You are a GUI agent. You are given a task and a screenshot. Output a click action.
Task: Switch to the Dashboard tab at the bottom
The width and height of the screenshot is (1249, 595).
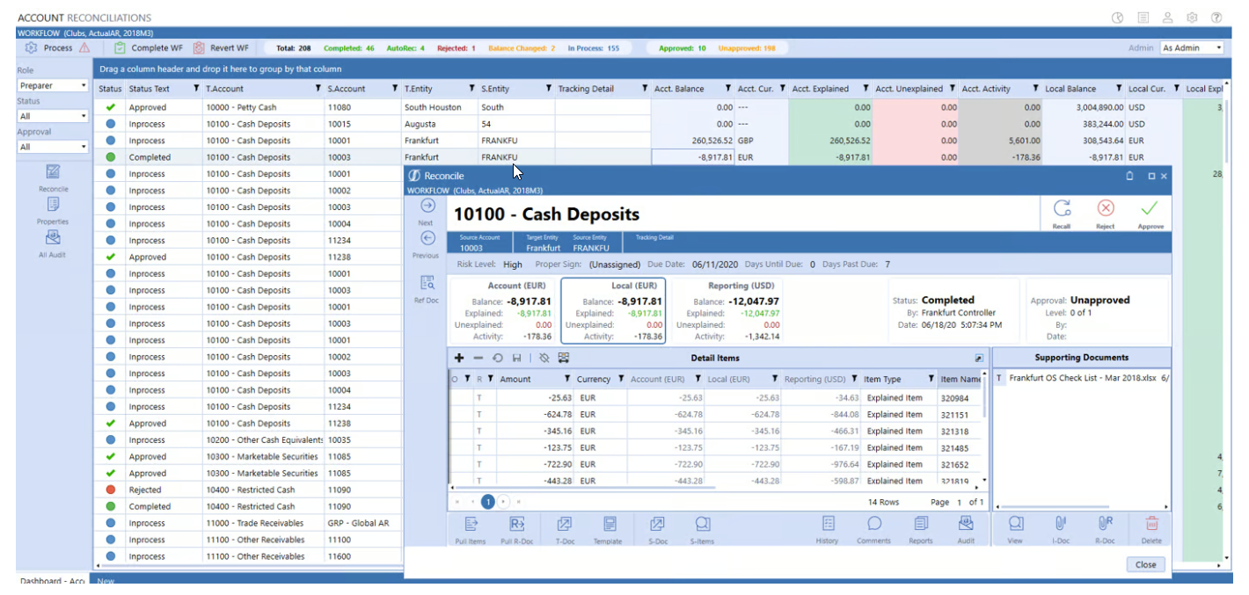pos(53,581)
